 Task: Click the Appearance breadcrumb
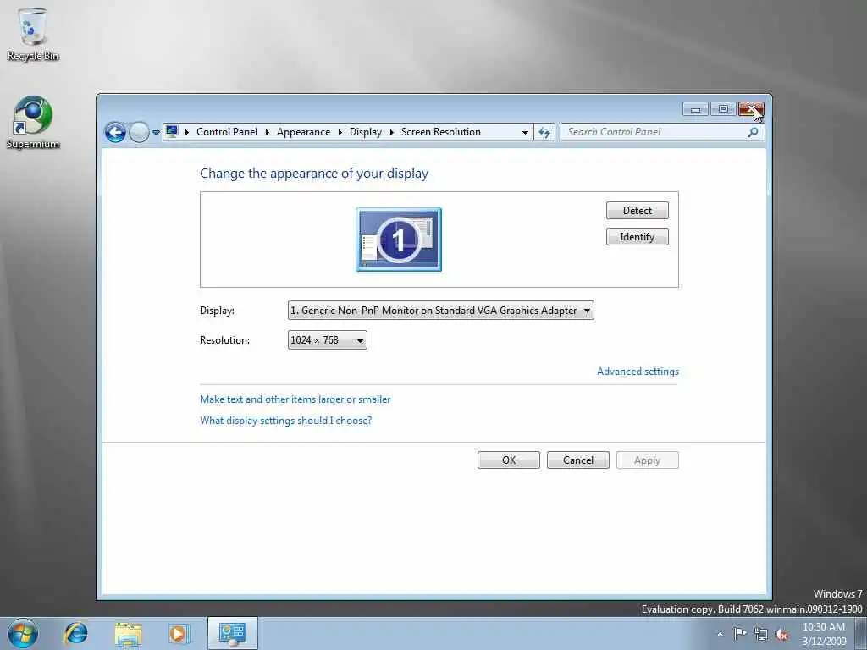[303, 132]
